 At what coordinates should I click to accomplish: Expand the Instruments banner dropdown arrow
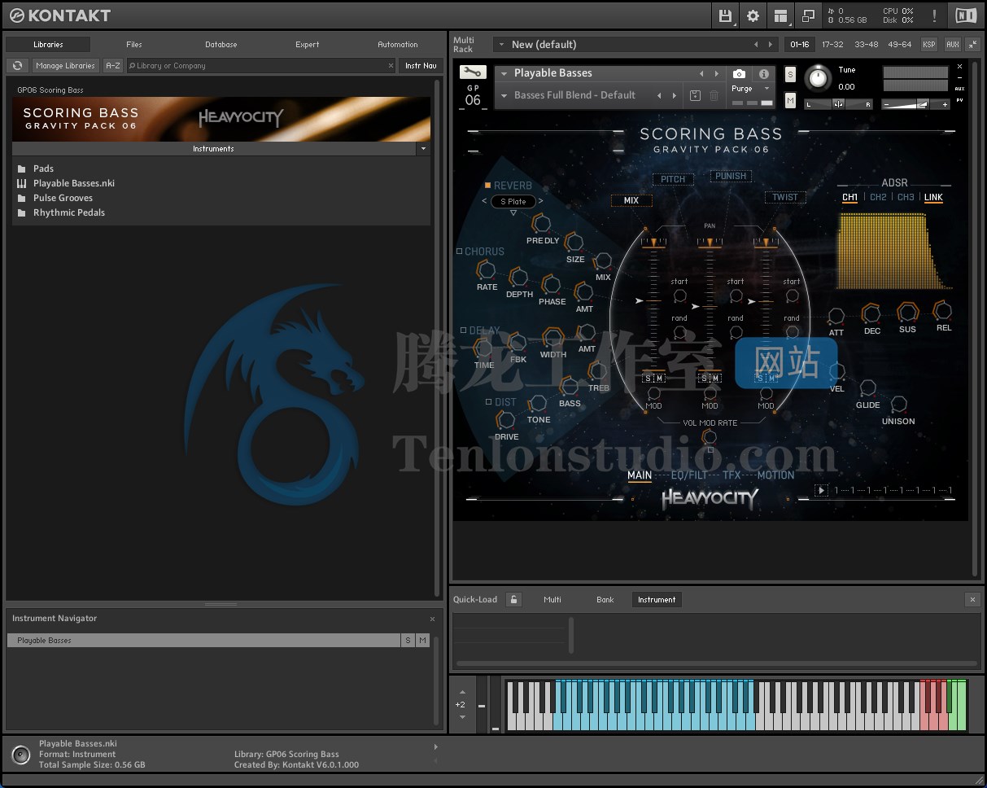coord(423,149)
